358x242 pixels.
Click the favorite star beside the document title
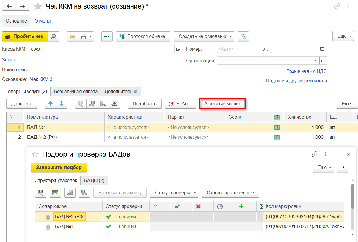[38, 6]
